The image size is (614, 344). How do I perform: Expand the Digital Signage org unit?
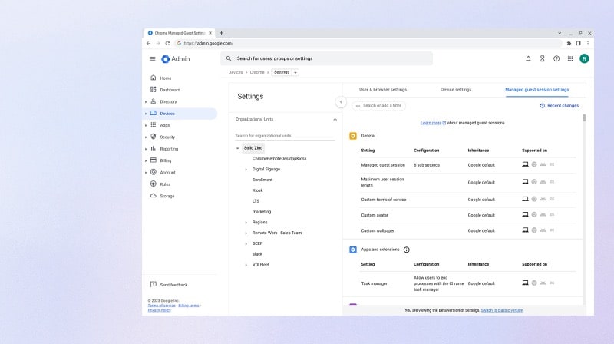coord(246,170)
